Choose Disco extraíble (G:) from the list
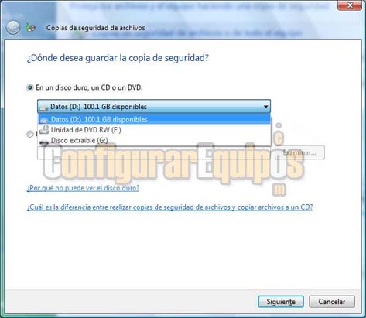The height and width of the screenshot is (318, 366). 154,140
